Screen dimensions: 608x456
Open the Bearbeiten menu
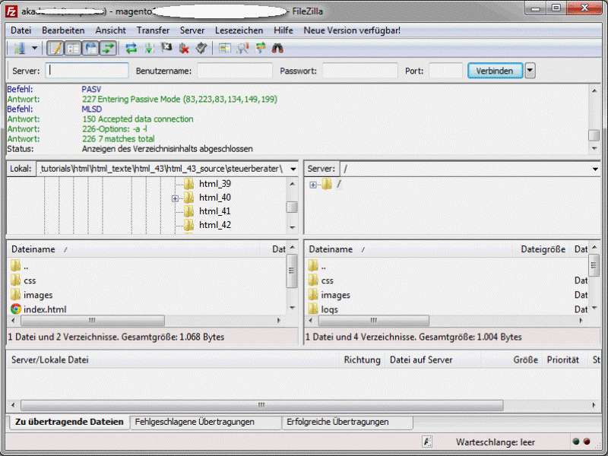tap(63, 30)
